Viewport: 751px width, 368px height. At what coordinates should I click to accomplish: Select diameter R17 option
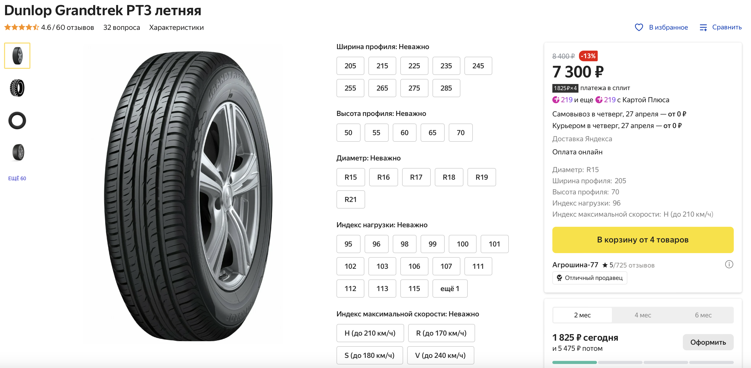coord(416,177)
